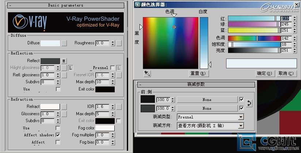
Task: Open the reflection Exit color swatch
Action: tap(105, 89)
